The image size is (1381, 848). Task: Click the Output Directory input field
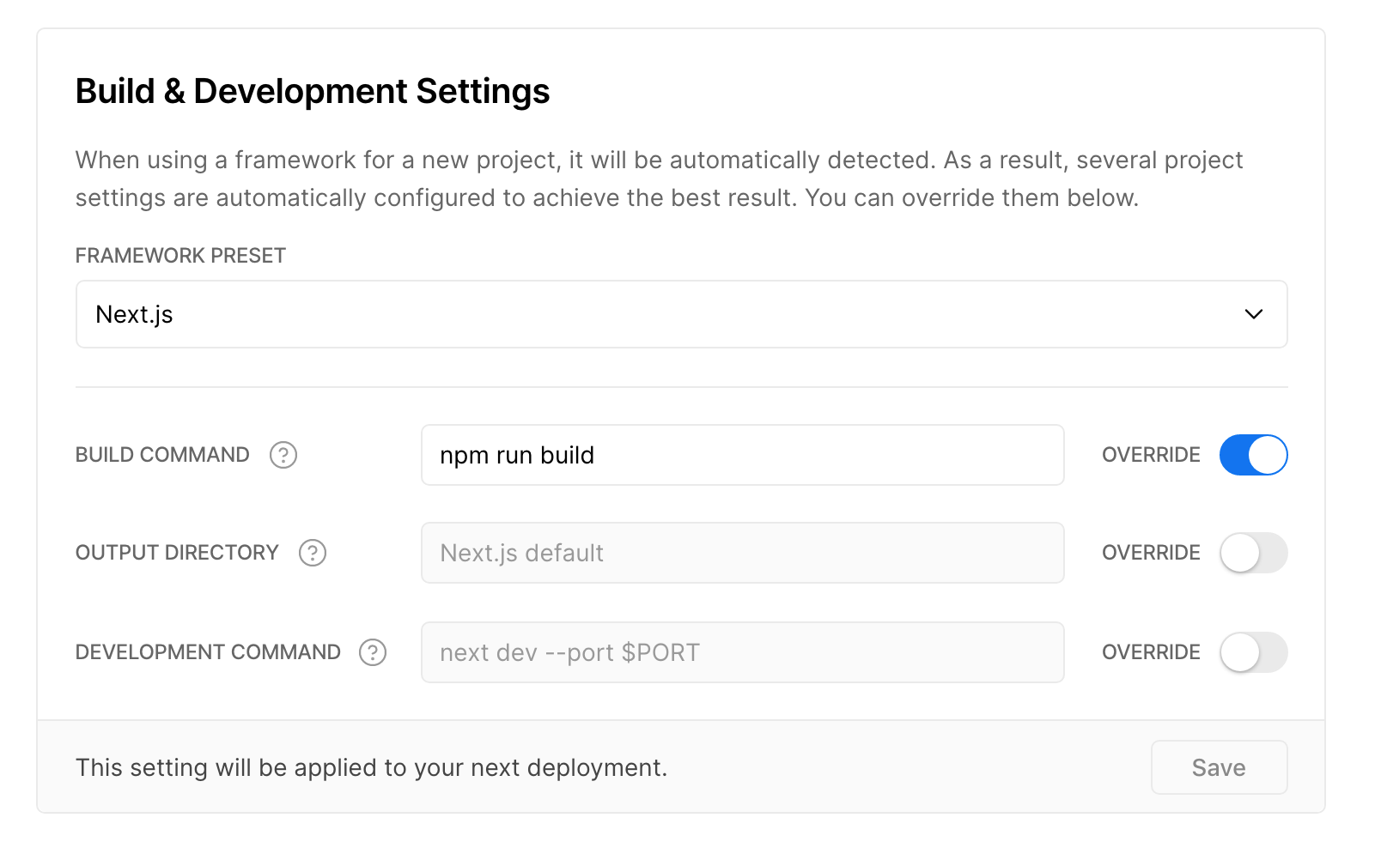742,553
